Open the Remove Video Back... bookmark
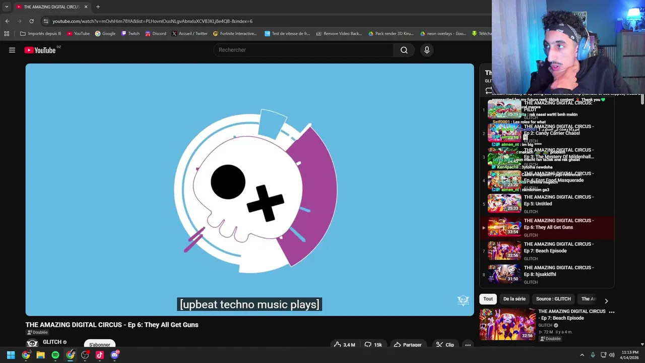Viewport: 645px width, 363px height. coord(339,34)
